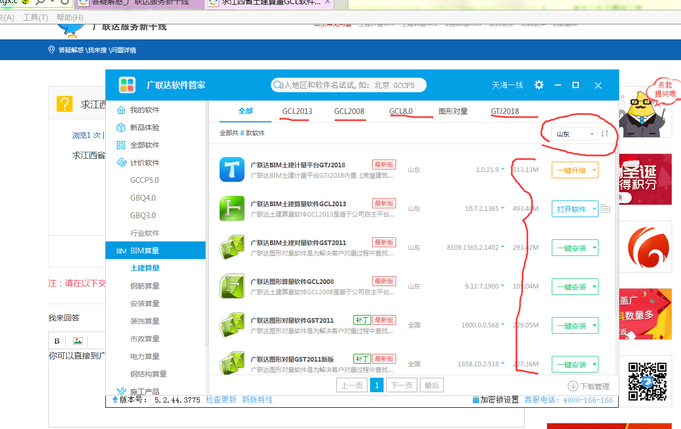
Task: Select 安装算量 in sidebar
Action: coord(145,304)
